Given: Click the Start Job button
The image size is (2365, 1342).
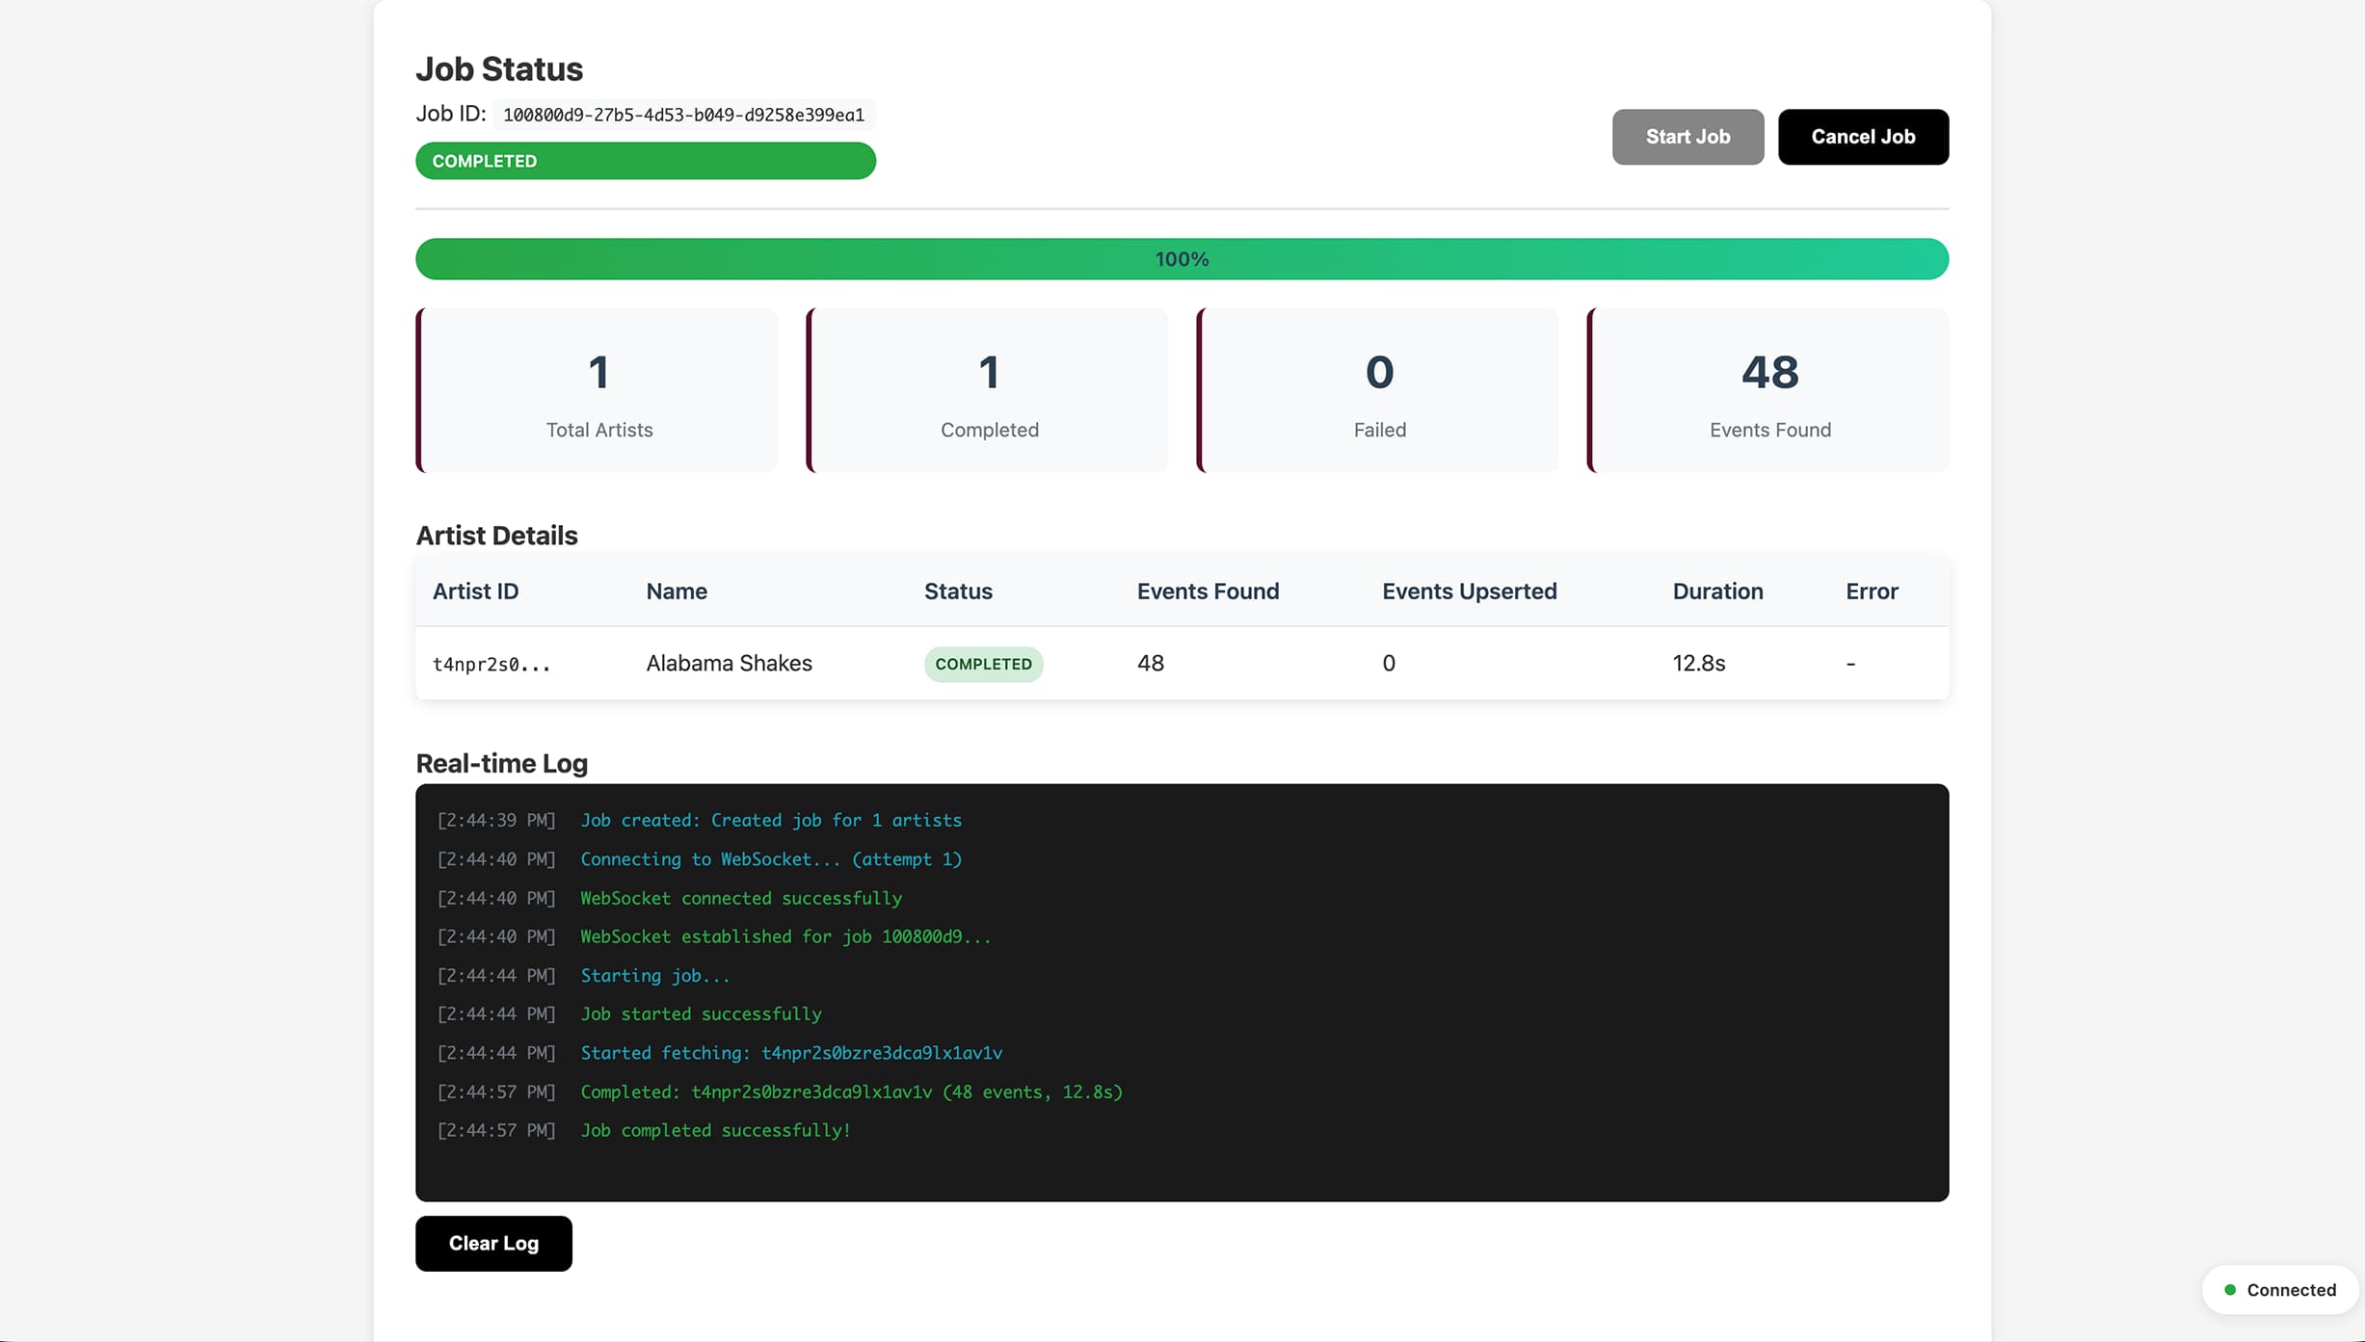Looking at the screenshot, I should point(1687,136).
